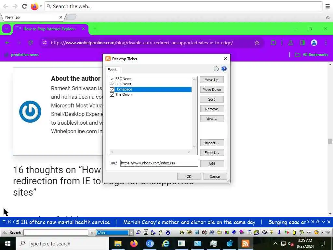Viewport: 333px width, 250px height.
Task: Refresh the ticker feeds
Action: coord(318,222)
